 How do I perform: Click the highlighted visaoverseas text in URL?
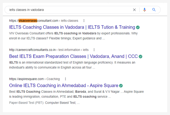click(x=28, y=20)
